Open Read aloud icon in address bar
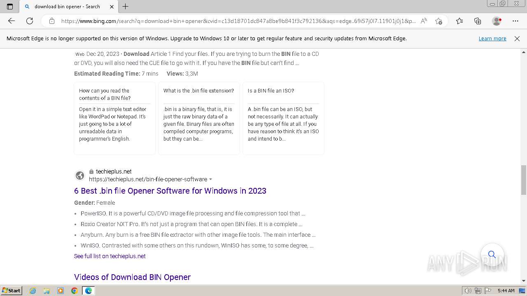Viewport: 527px width, 296px height. coord(424,21)
